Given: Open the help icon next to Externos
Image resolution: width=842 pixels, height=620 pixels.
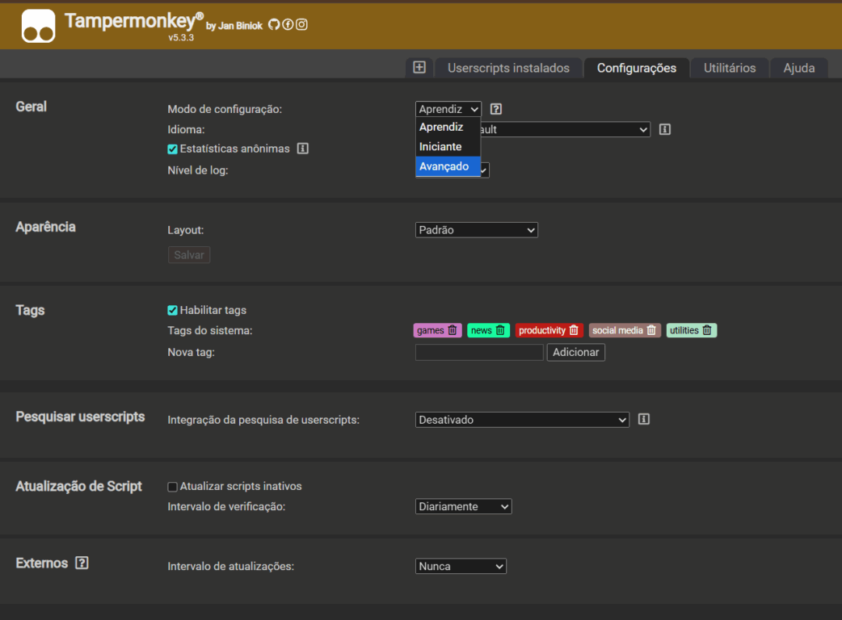Looking at the screenshot, I should click(x=82, y=563).
